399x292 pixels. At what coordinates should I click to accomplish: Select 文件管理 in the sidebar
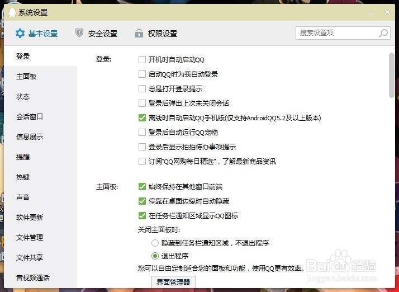point(40,238)
